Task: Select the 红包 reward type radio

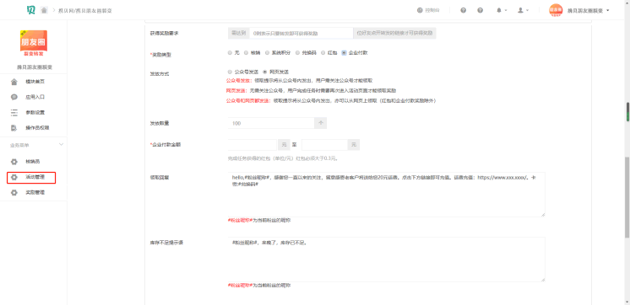Action: [323, 52]
